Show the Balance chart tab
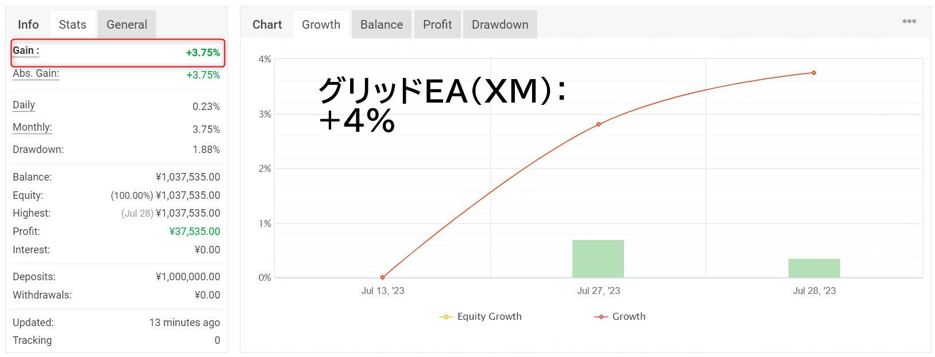This screenshot has width=935, height=357. [x=382, y=25]
